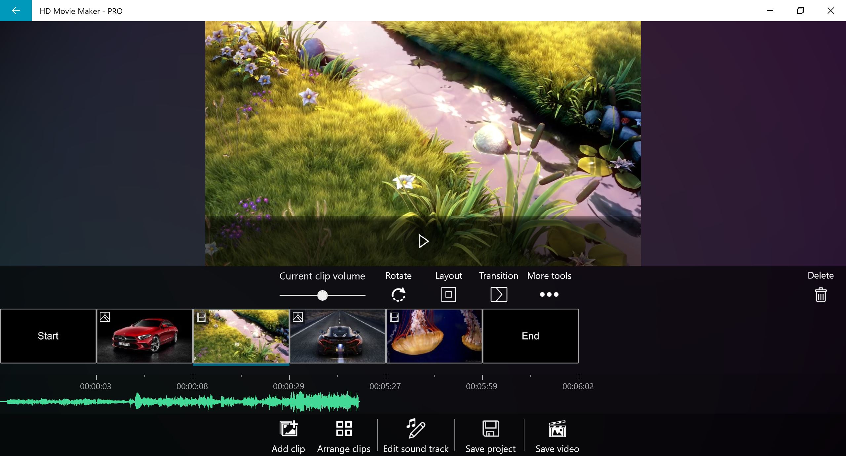Click the Transition label
846x456 pixels.
click(499, 276)
